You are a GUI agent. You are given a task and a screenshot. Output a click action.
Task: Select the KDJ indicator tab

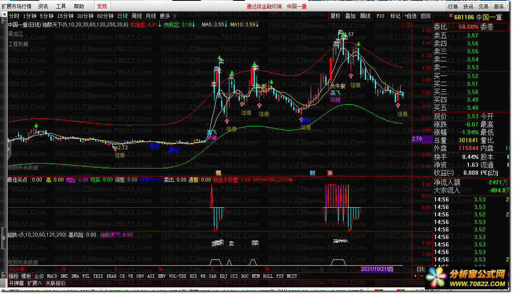(x=224, y=276)
